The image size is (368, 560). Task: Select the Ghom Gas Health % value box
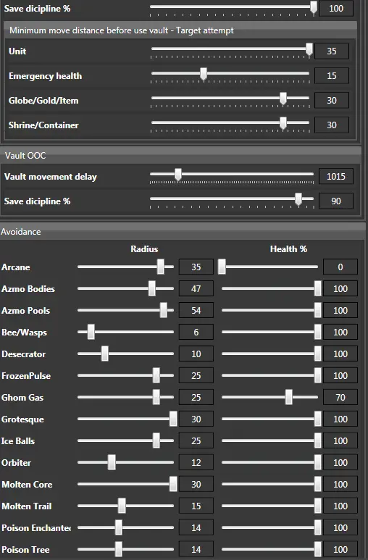point(340,397)
